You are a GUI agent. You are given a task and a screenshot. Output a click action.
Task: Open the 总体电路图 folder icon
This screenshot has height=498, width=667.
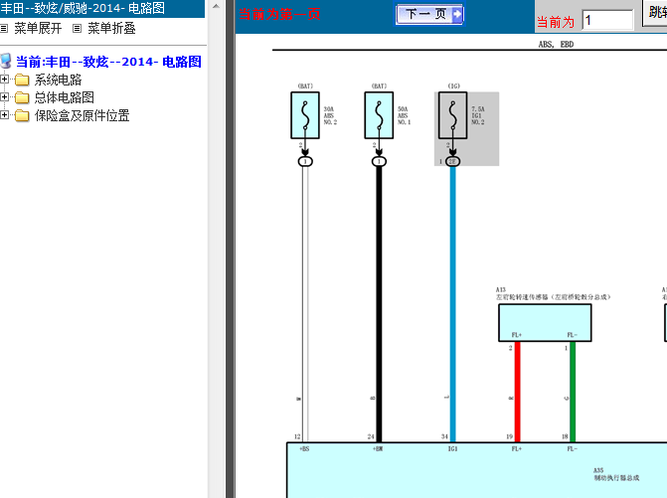pyautogui.click(x=22, y=97)
